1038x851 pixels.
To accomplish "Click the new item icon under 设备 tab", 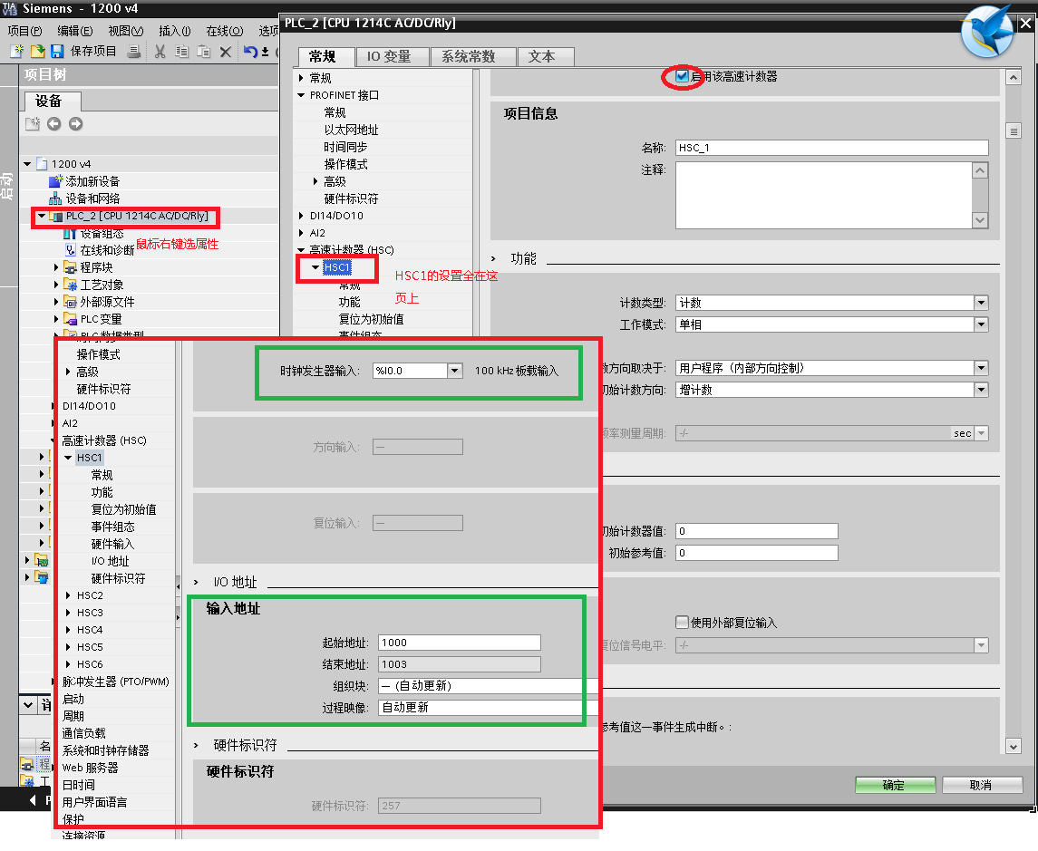I will [33, 124].
